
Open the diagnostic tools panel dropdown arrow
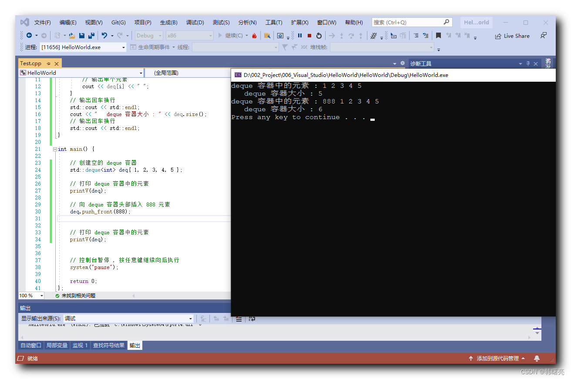coord(520,63)
